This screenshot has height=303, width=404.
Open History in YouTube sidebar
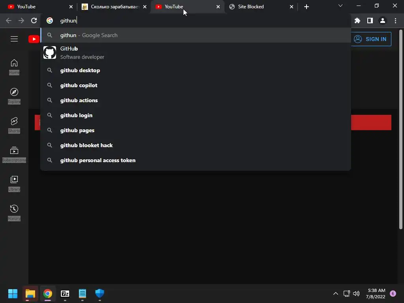pos(14,213)
